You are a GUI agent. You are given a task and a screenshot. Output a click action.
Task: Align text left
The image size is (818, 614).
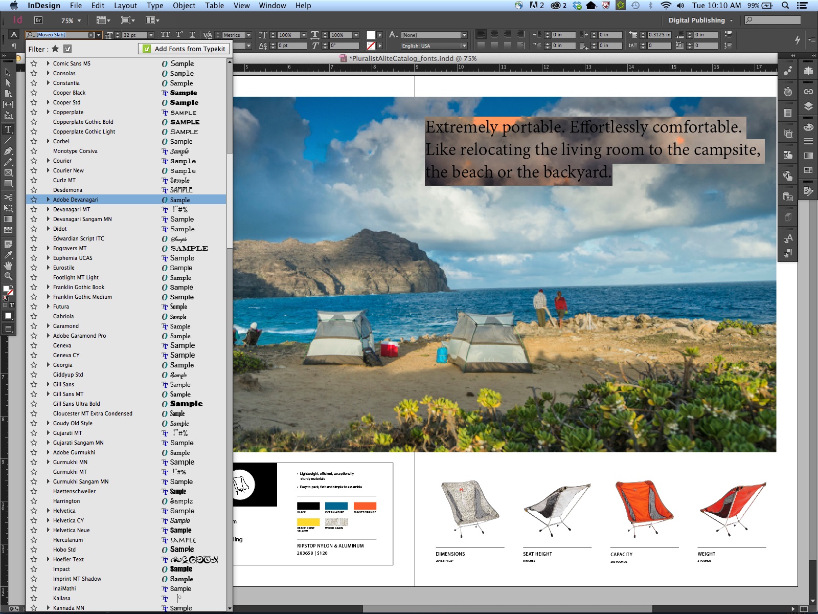[481, 35]
